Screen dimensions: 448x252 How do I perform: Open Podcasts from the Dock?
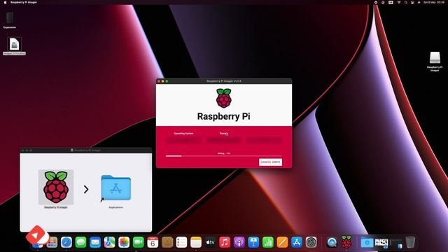(239, 243)
